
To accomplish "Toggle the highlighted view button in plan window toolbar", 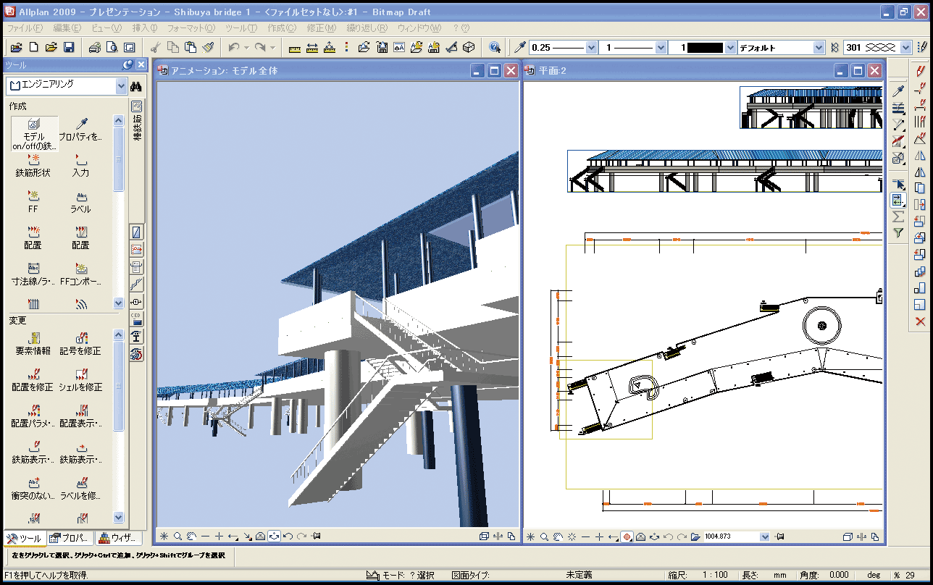I will [628, 536].
